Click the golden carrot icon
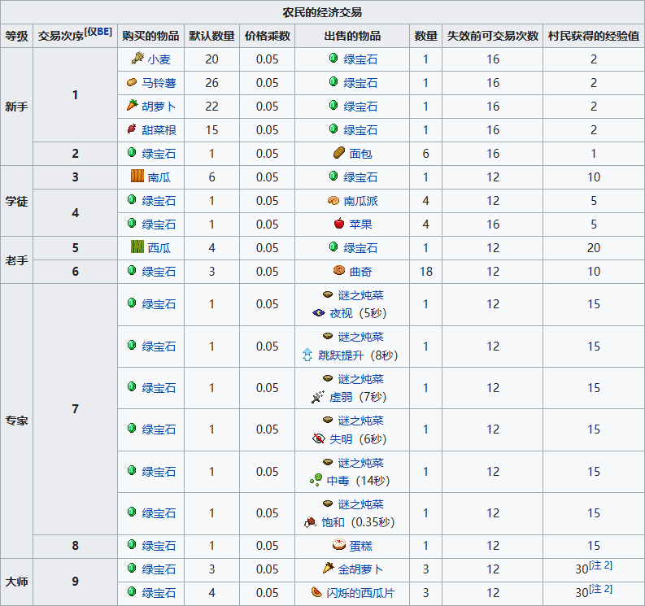 pos(328,569)
